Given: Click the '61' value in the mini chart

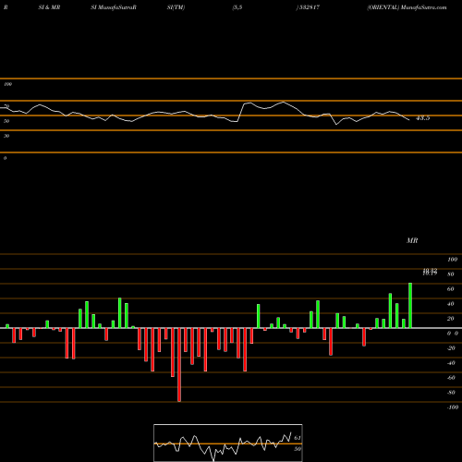Looking at the screenshot, I should tap(298, 438).
